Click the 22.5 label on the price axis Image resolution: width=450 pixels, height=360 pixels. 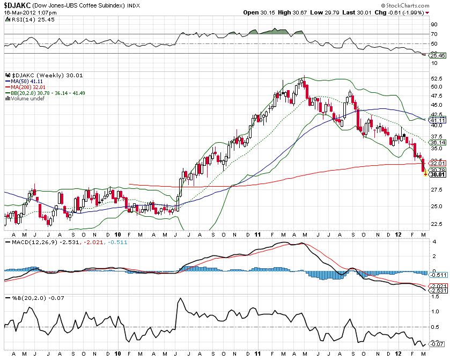click(437, 224)
